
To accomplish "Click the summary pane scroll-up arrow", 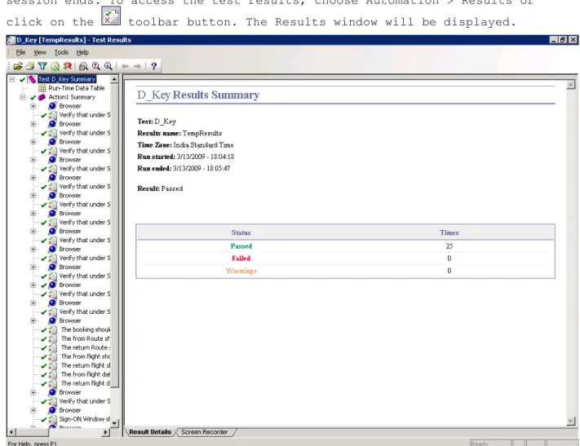I will click(x=571, y=85).
